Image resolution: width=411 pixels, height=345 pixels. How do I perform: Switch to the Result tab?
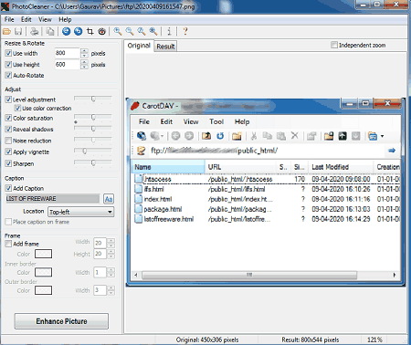coord(165,47)
